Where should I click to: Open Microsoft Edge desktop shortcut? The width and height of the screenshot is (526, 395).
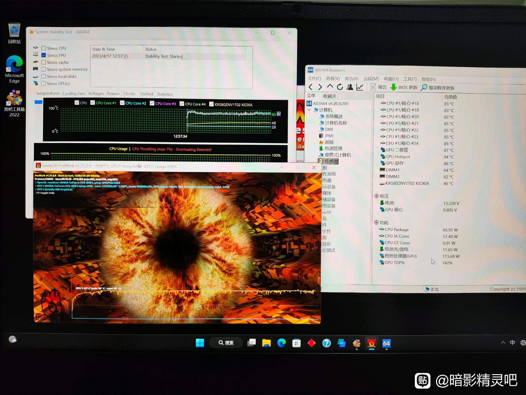click(14, 69)
